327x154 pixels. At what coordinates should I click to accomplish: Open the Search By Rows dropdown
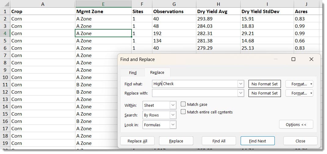173,115
